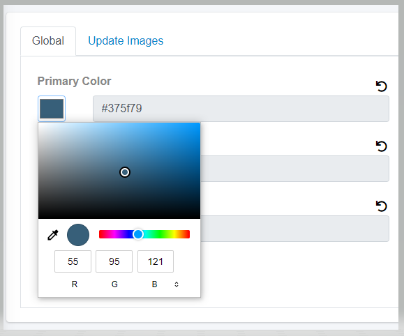Focus the B value field showing 121
Image resolution: width=404 pixels, height=336 pixels.
click(x=156, y=261)
